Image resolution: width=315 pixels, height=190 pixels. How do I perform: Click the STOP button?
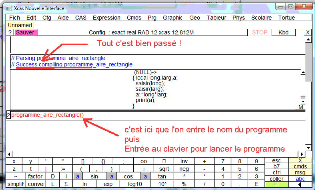tap(259, 32)
